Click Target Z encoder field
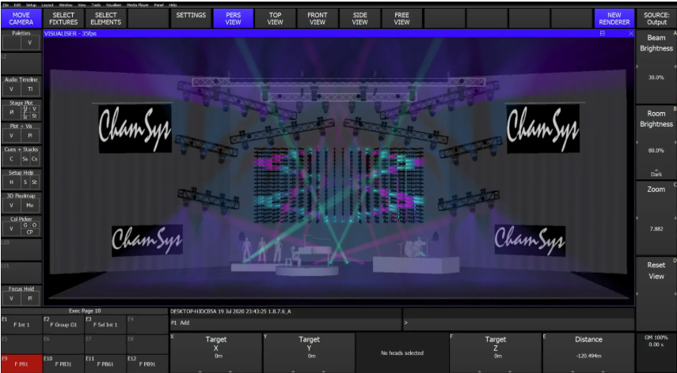677x373 pixels. pos(495,352)
